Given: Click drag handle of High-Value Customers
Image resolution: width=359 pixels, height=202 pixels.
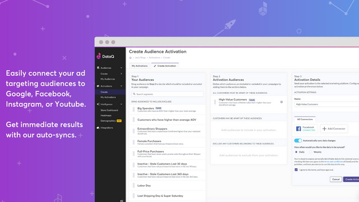Looking at the screenshot, I should pos(215,102).
